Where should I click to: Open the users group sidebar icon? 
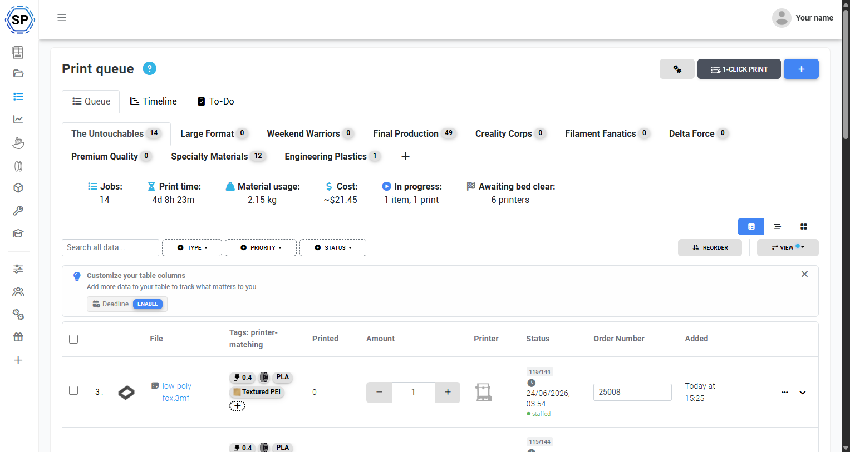[18, 292]
